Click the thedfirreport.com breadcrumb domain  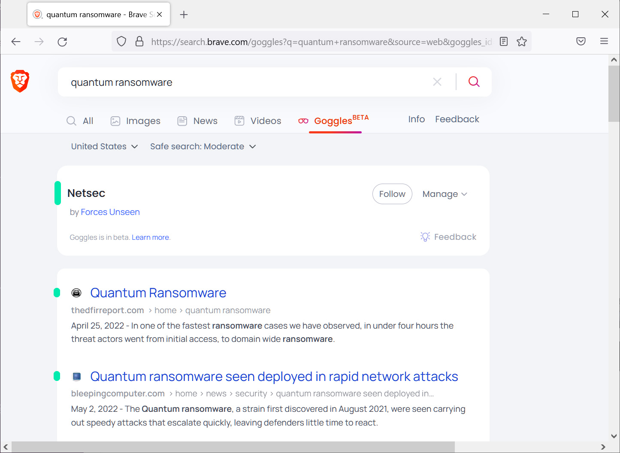click(x=107, y=310)
